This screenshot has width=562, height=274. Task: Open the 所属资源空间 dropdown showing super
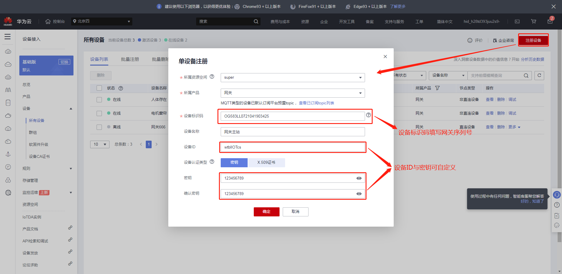tap(292, 77)
